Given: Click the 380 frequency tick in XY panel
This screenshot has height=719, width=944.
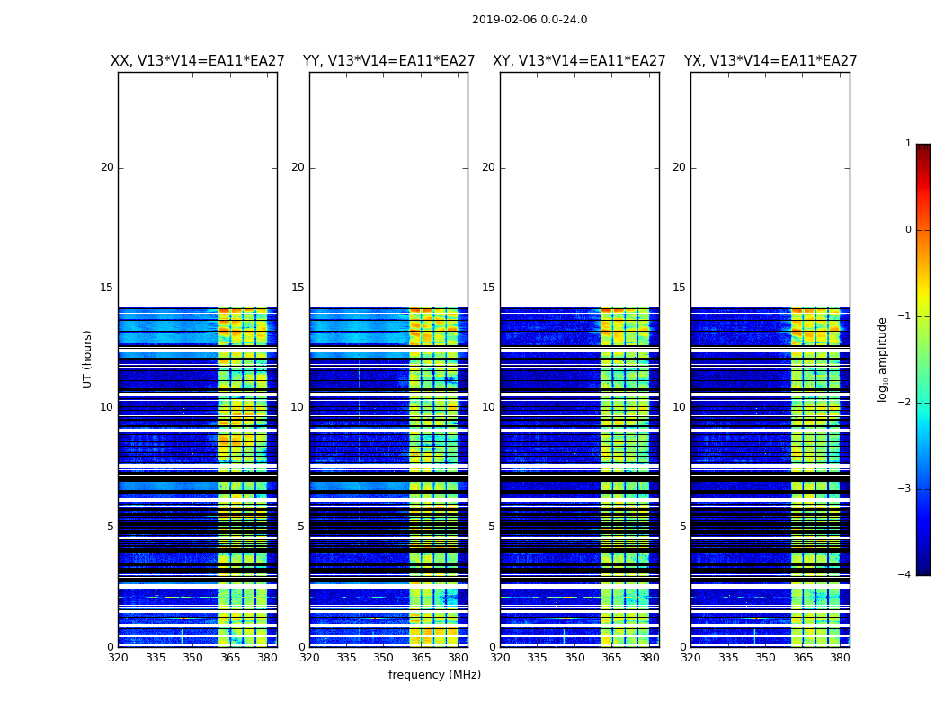Looking at the screenshot, I should coord(649,658).
